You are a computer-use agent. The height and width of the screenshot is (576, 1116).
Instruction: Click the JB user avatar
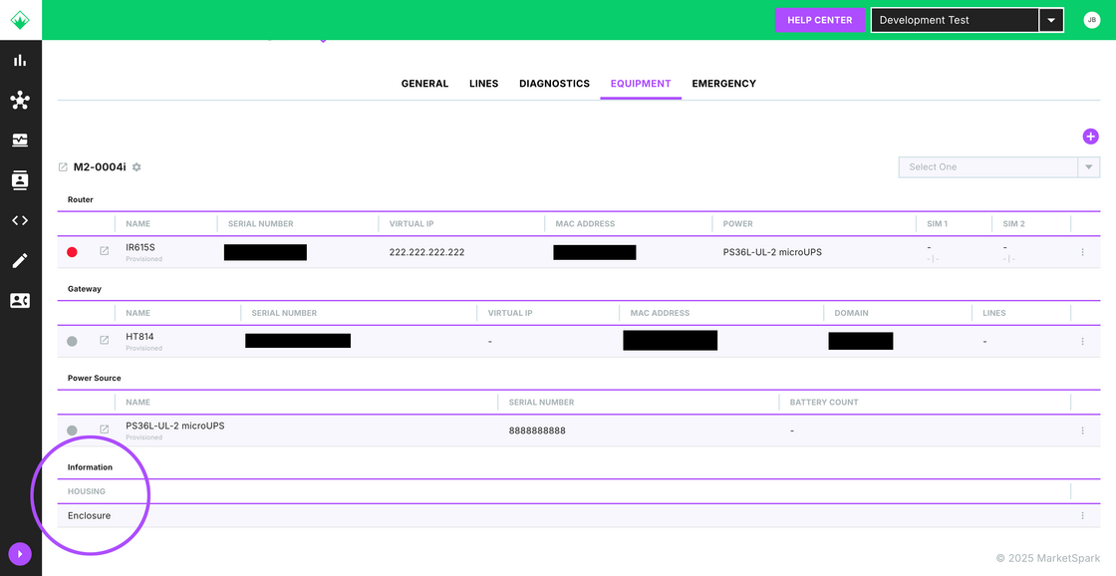click(x=1091, y=20)
